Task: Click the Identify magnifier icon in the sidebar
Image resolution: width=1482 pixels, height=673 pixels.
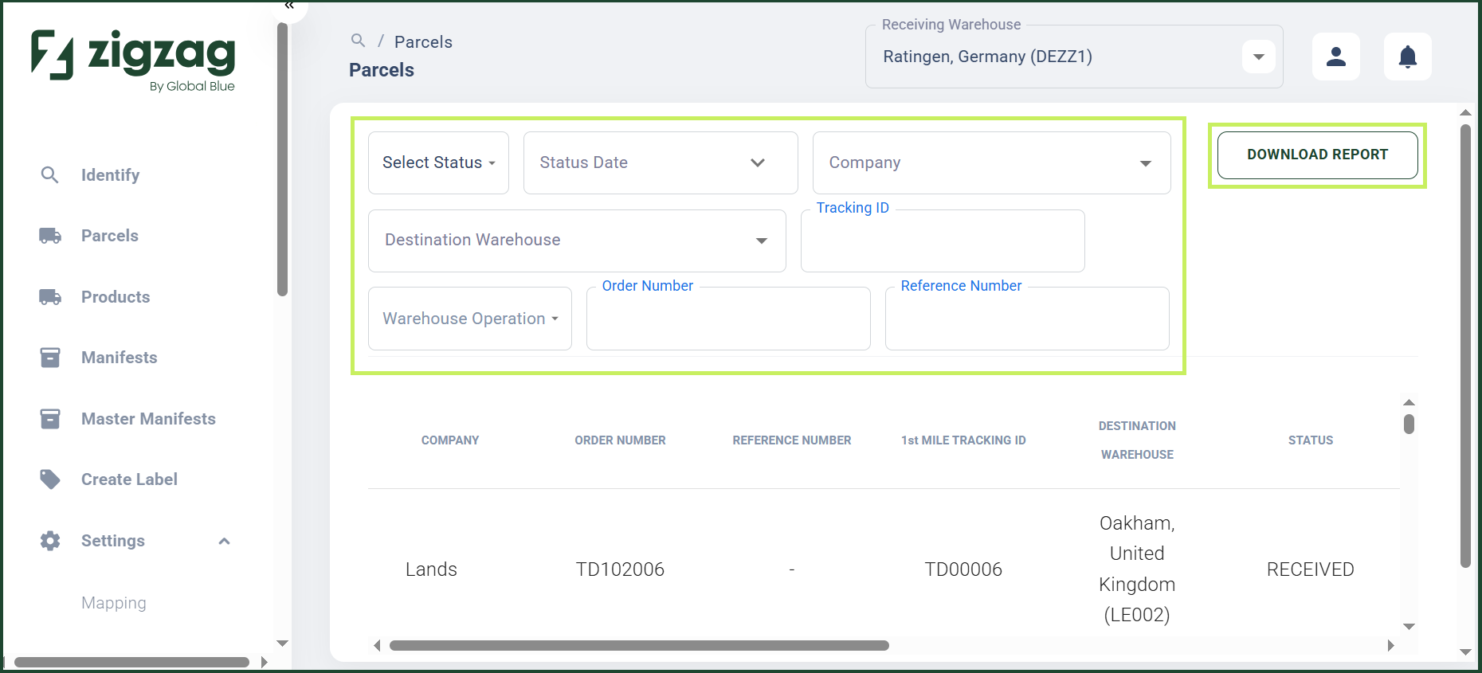Action: 49,175
